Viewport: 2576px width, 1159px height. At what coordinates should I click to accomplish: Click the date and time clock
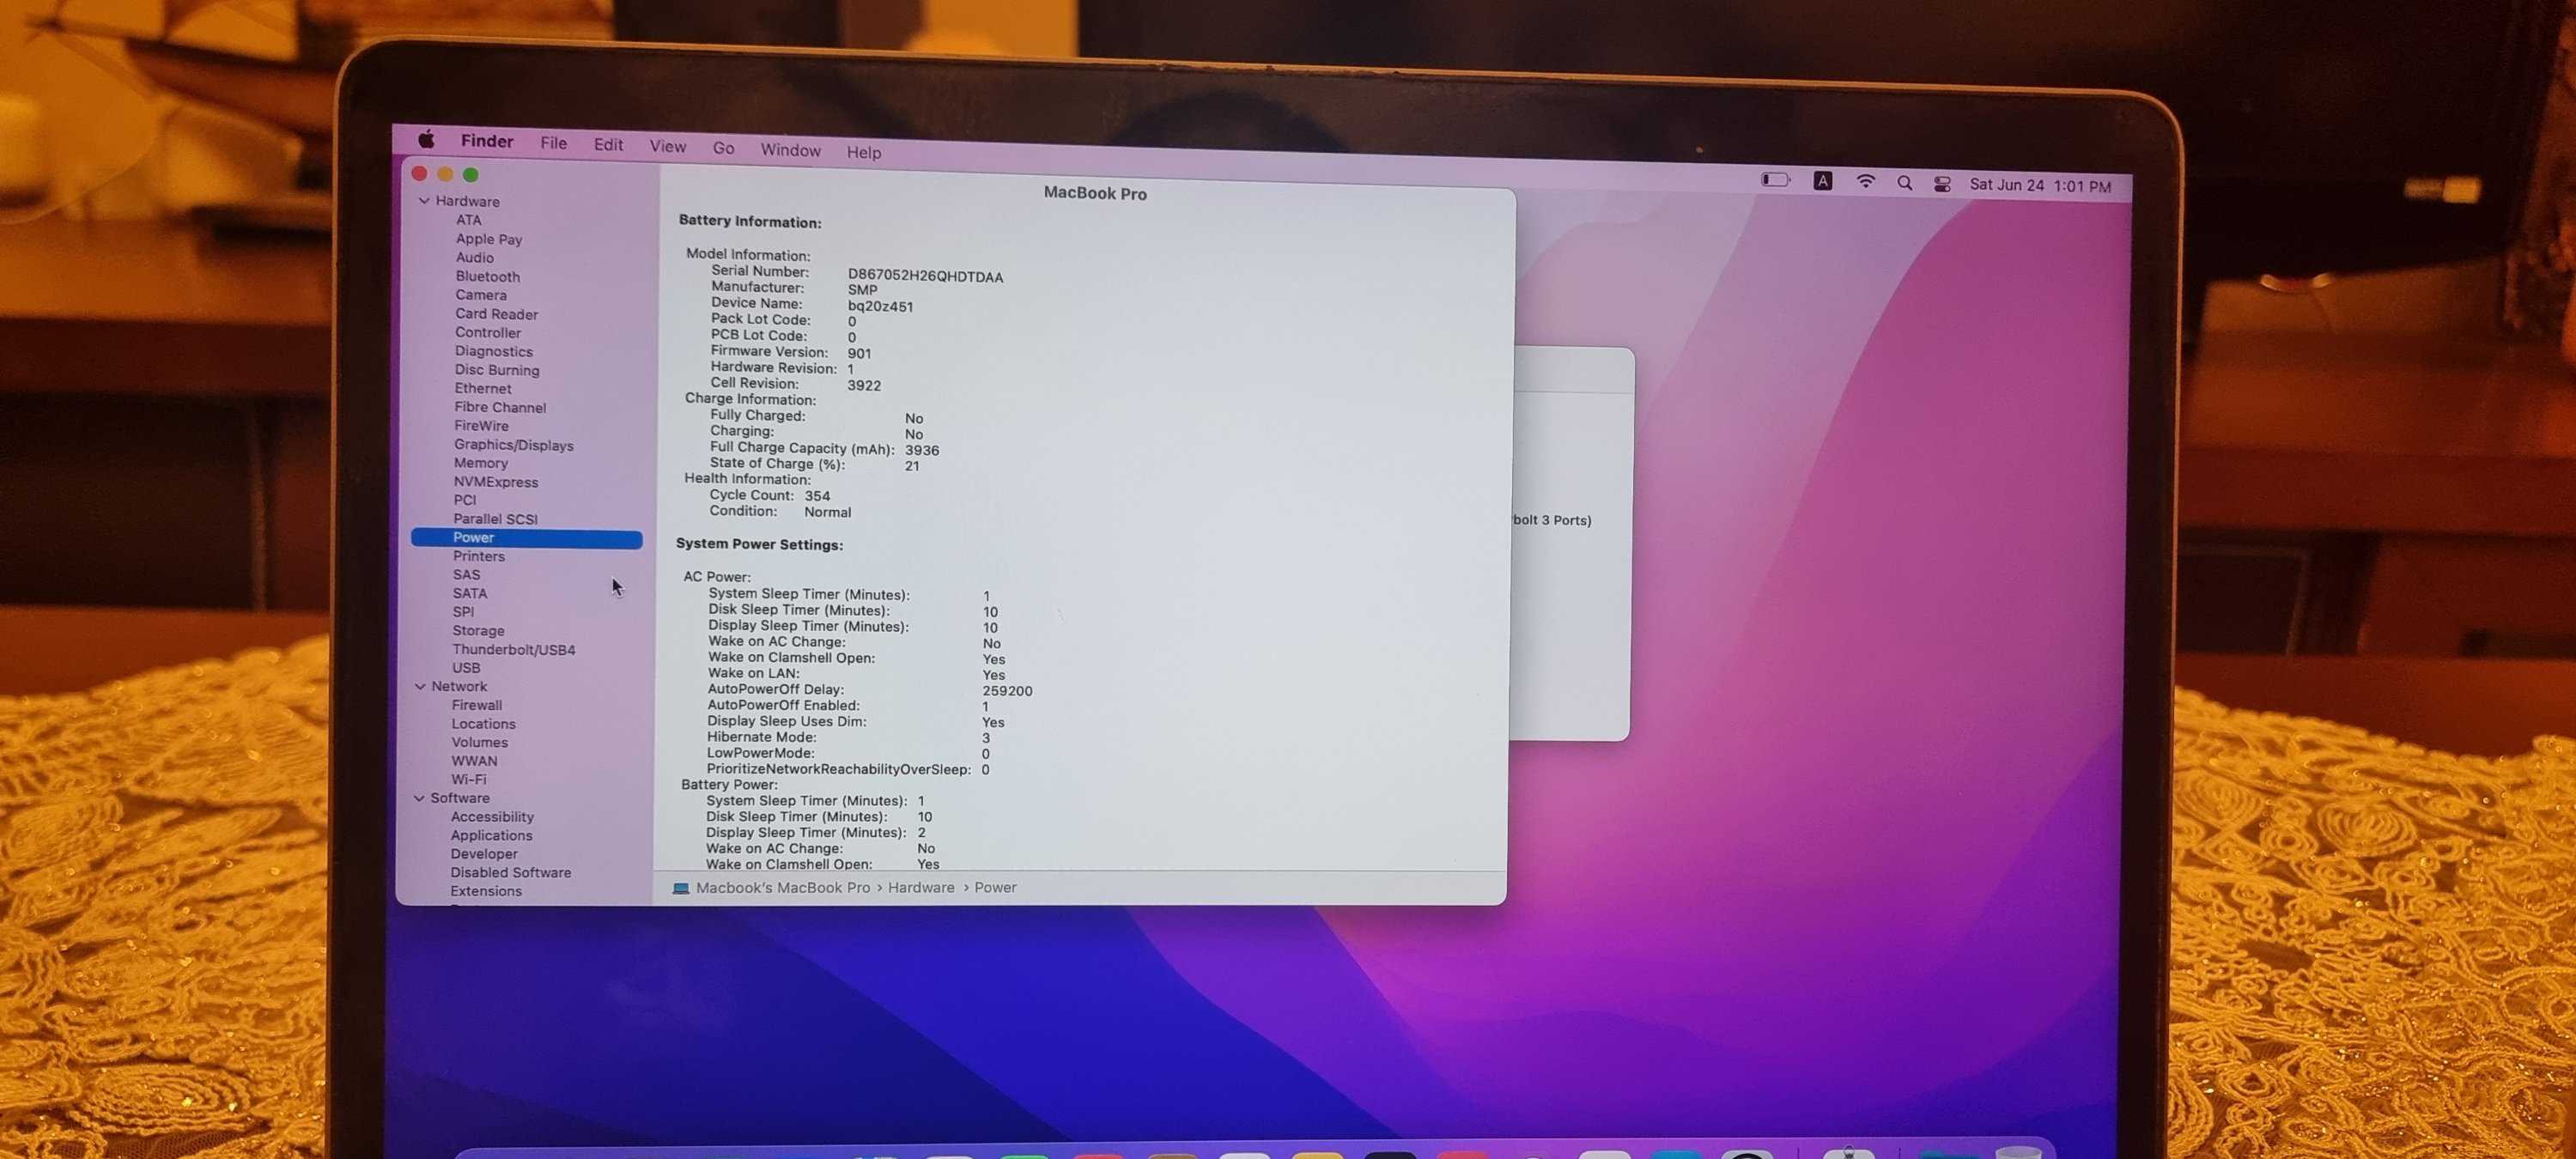pos(2039,185)
